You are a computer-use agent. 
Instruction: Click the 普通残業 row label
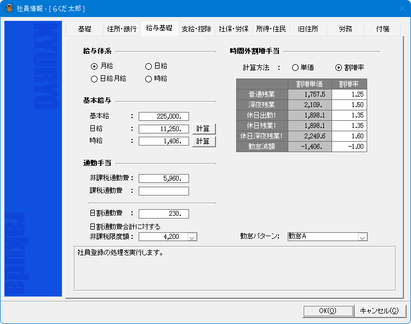(262, 94)
